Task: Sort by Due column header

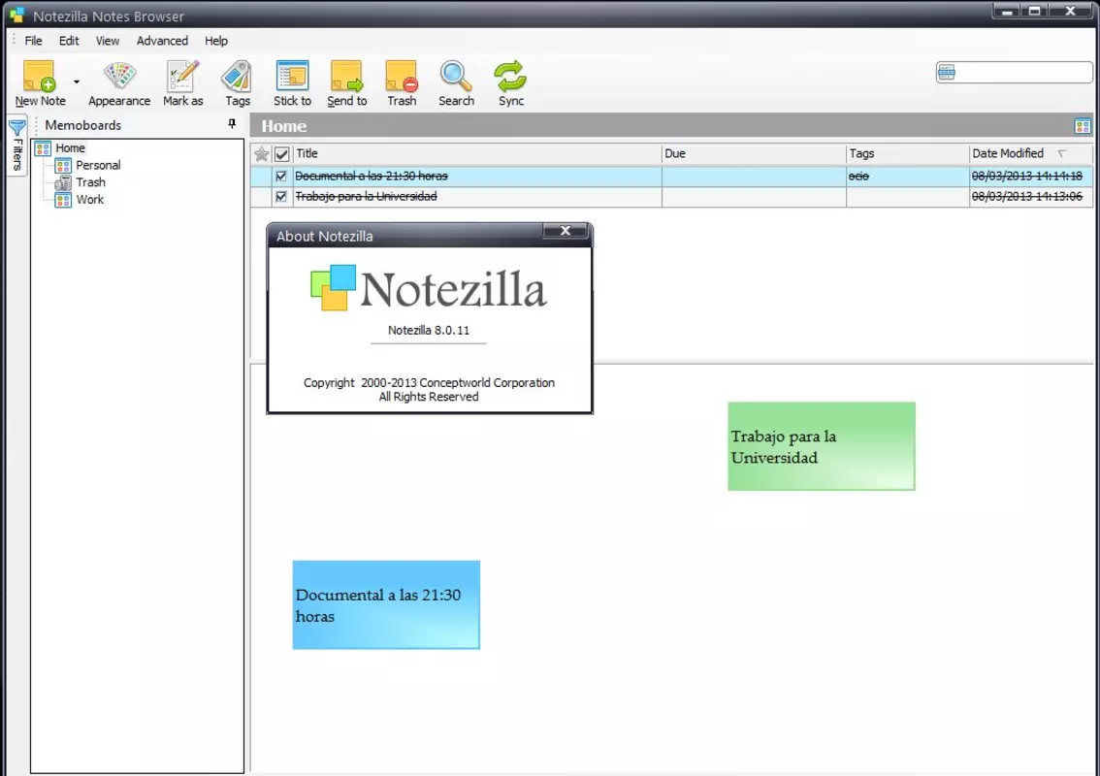Action: (x=754, y=153)
